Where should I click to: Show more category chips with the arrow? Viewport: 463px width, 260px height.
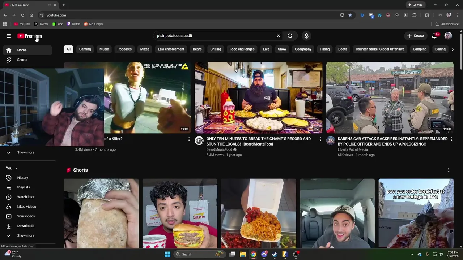click(x=452, y=49)
